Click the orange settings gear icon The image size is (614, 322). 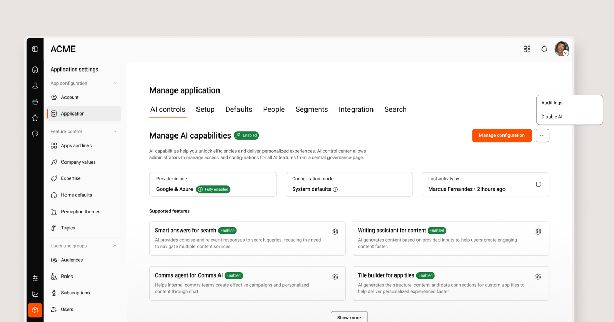(35, 310)
